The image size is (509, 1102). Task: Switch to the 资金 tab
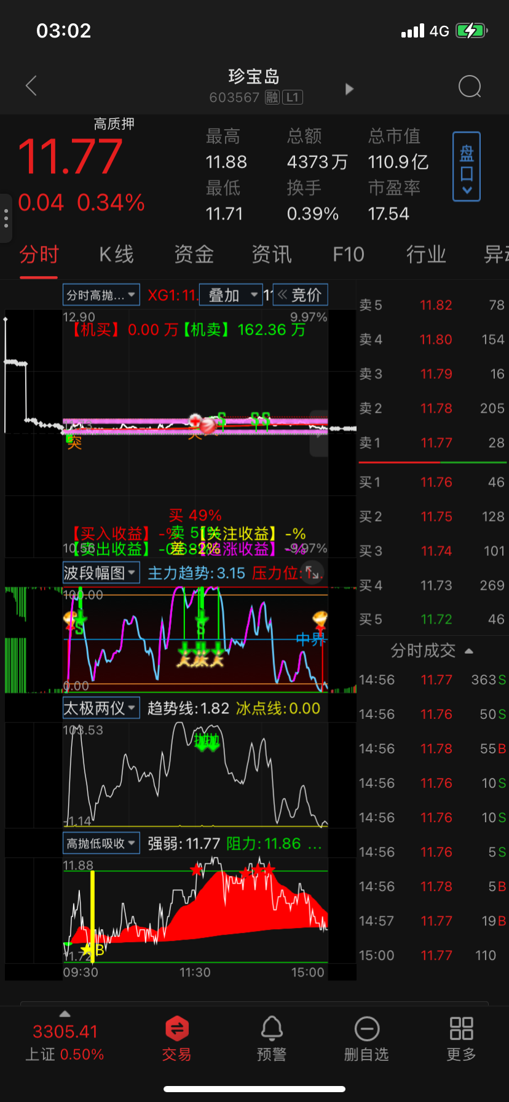click(x=194, y=255)
